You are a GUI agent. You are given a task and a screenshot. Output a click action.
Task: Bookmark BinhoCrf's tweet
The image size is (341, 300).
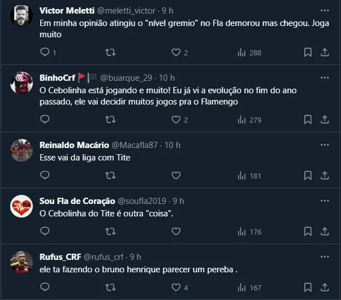tap(308, 120)
